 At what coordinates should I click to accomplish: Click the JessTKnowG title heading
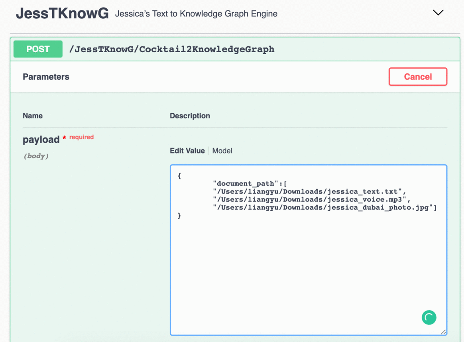(x=63, y=14)
